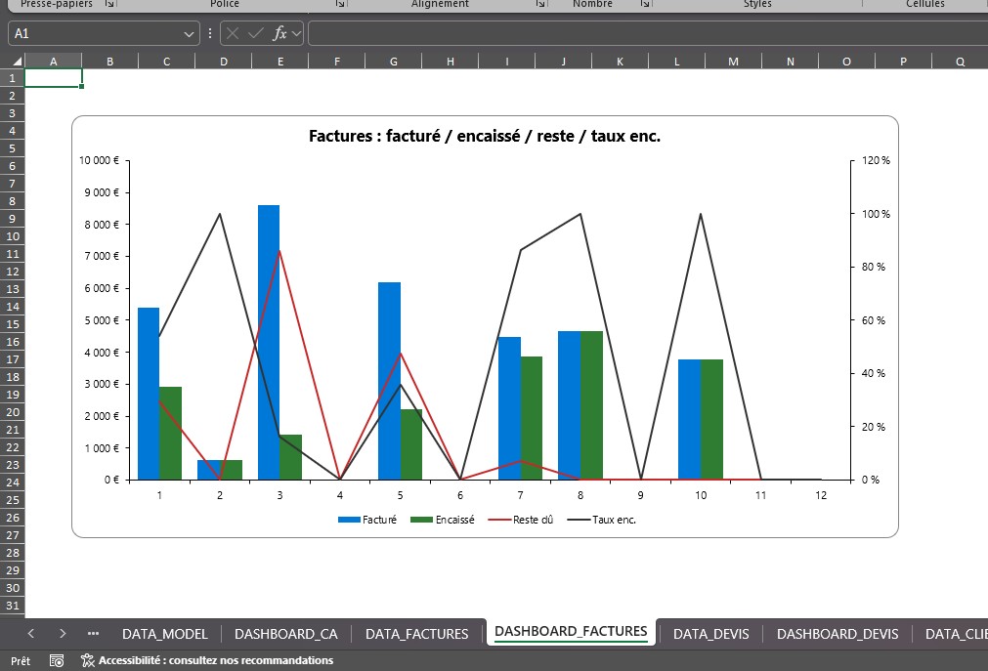
Task: Click the macro recording icon in status bar
Action: pos(56,660)
